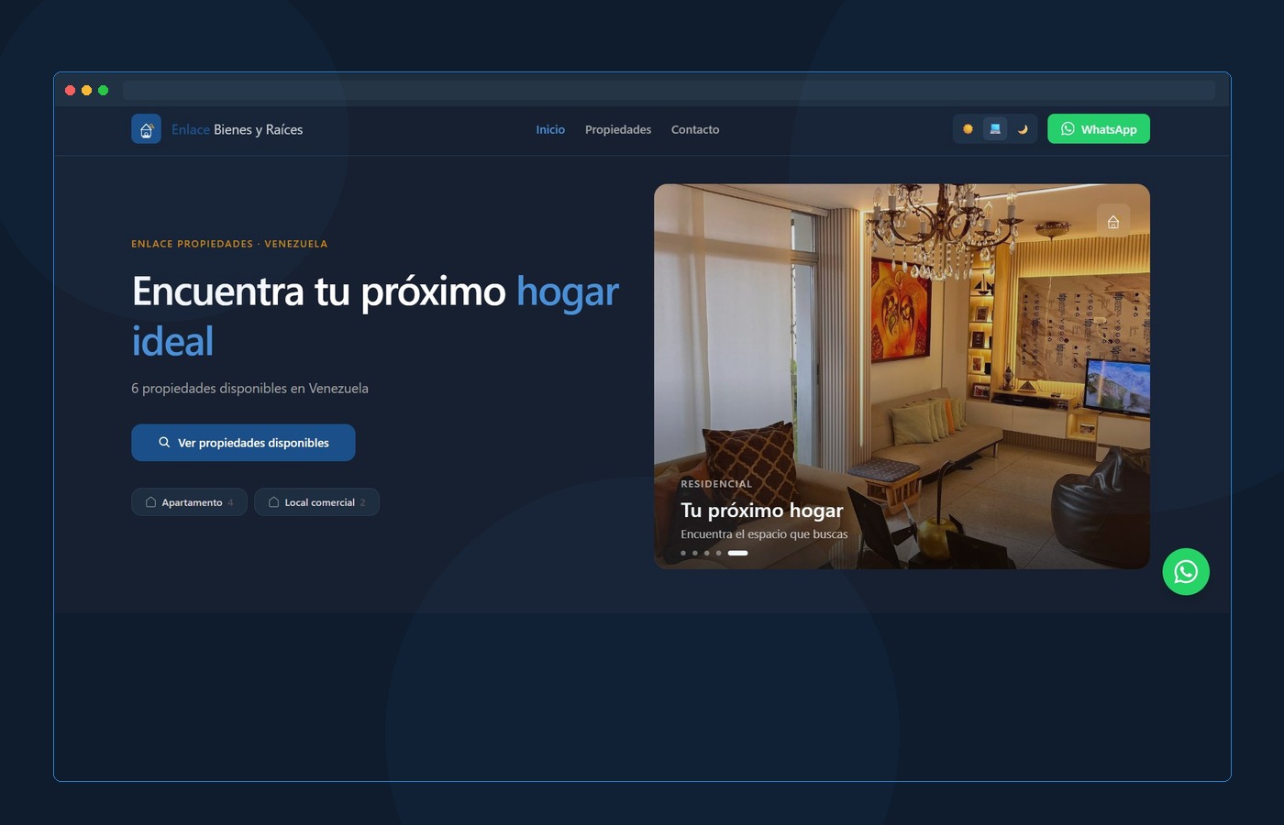Click the browser address bar
The height and width of the screenshot is (825, 1284).
669,90
